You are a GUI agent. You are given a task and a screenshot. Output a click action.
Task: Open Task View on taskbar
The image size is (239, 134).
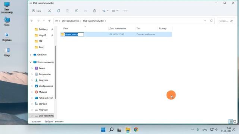pos(119,130)
